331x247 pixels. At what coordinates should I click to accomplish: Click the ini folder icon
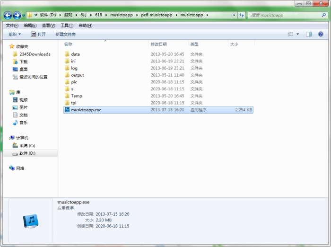67,61
